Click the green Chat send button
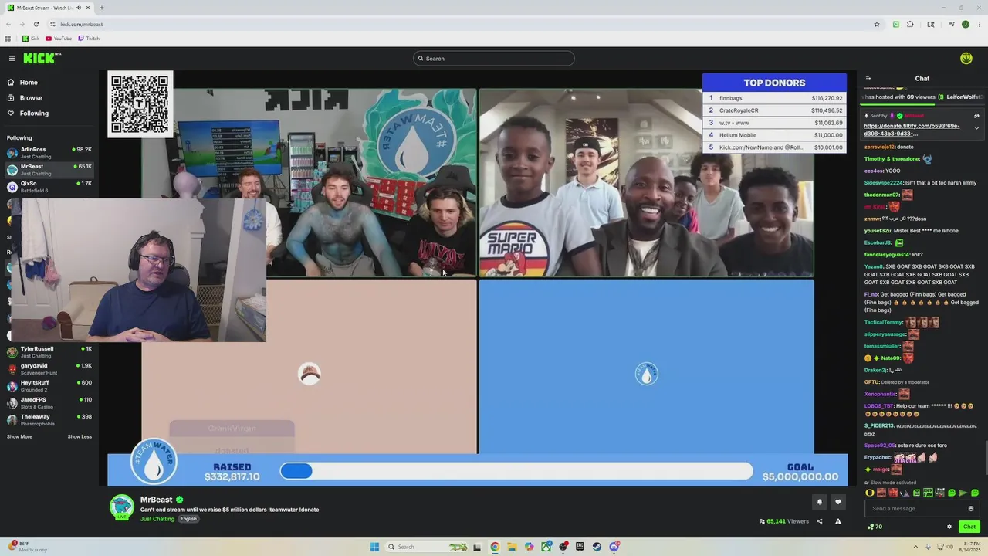988x556 pixels. (969, 527)
